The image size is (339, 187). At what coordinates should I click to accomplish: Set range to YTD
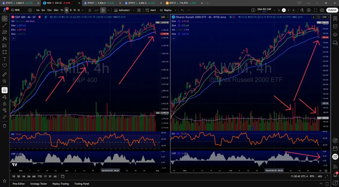tap(40, 176)
